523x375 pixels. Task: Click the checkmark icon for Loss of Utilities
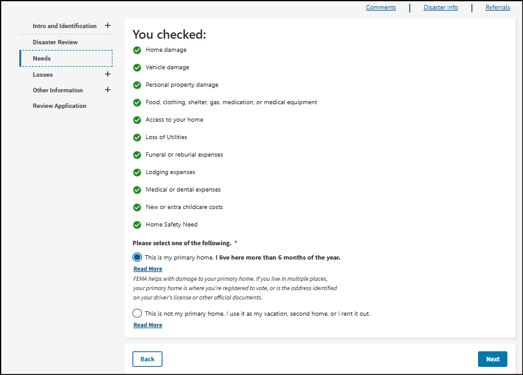click(x=137, y=137)
